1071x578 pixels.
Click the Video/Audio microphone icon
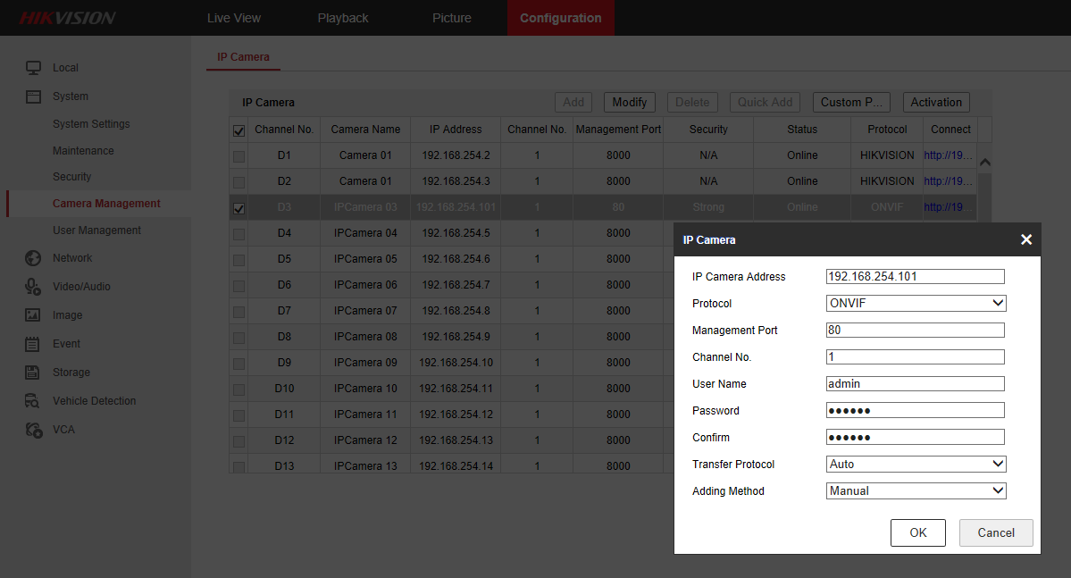pos(33,287)
